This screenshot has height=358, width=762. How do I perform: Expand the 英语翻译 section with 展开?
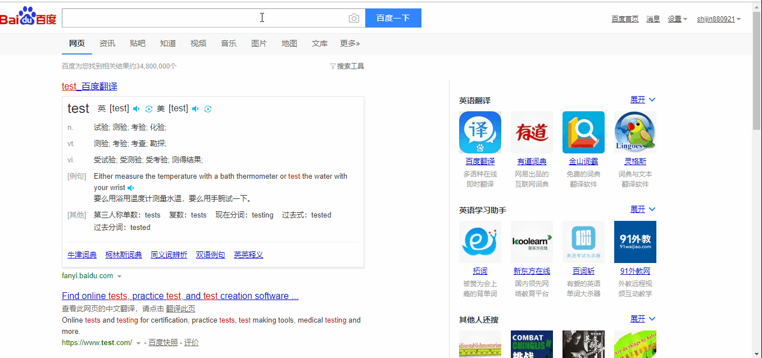643,99
